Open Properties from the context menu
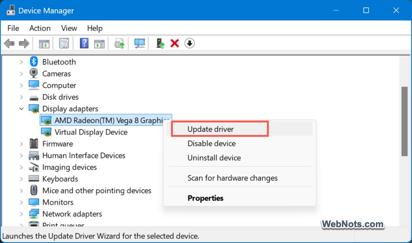This screenshot has width=412, height=243. coord(240,198)
